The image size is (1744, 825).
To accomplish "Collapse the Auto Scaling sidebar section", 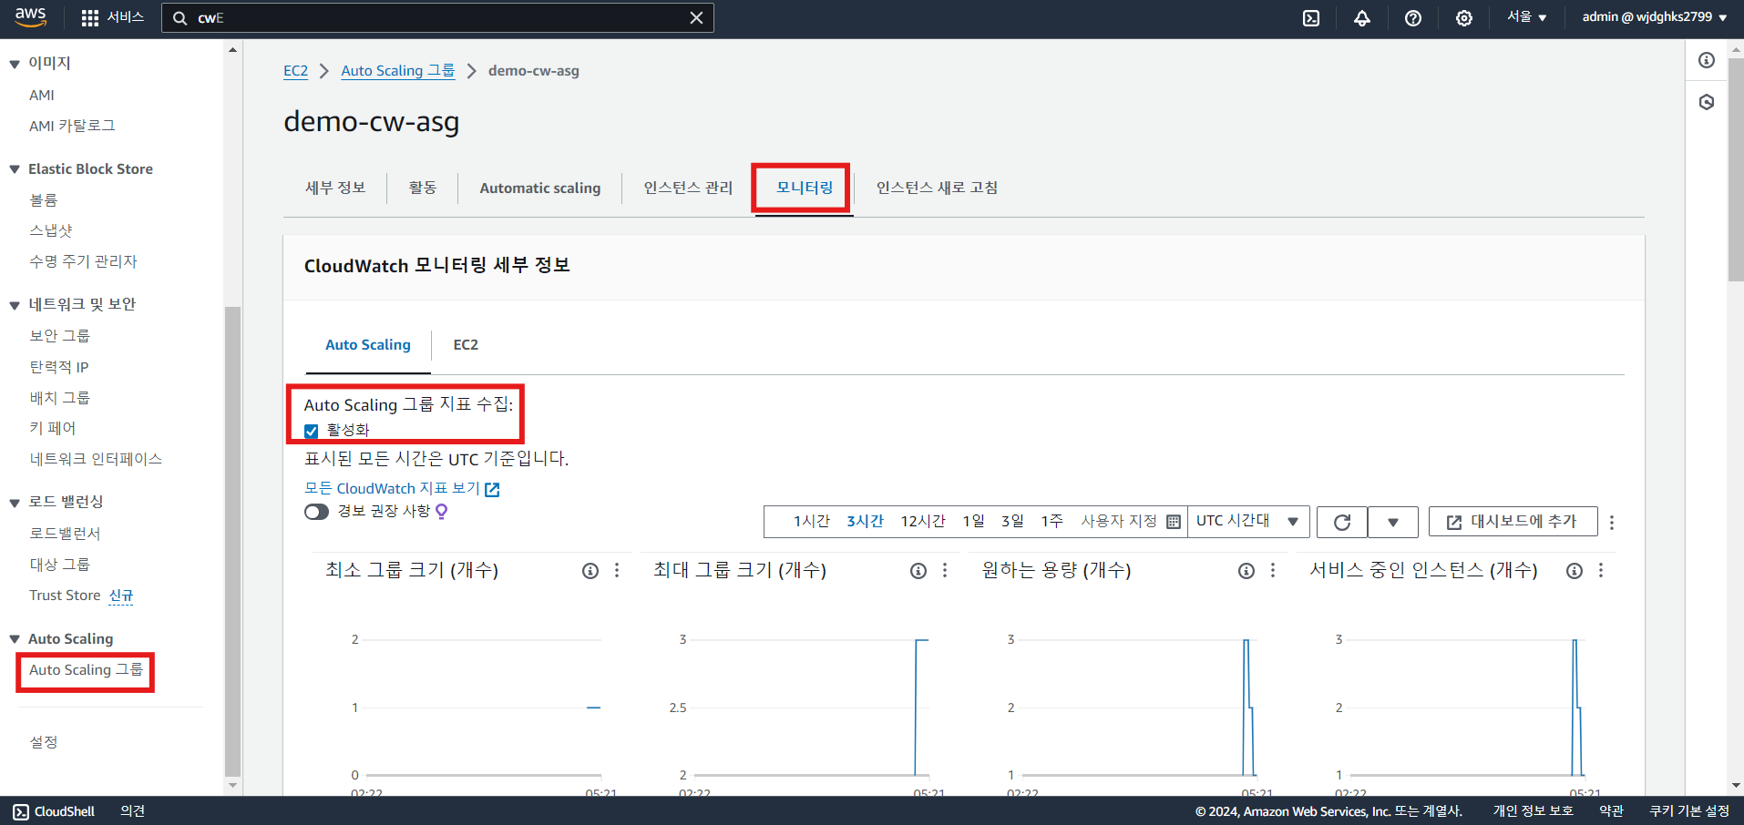I will pyautogui.click(x=15, y=639).
